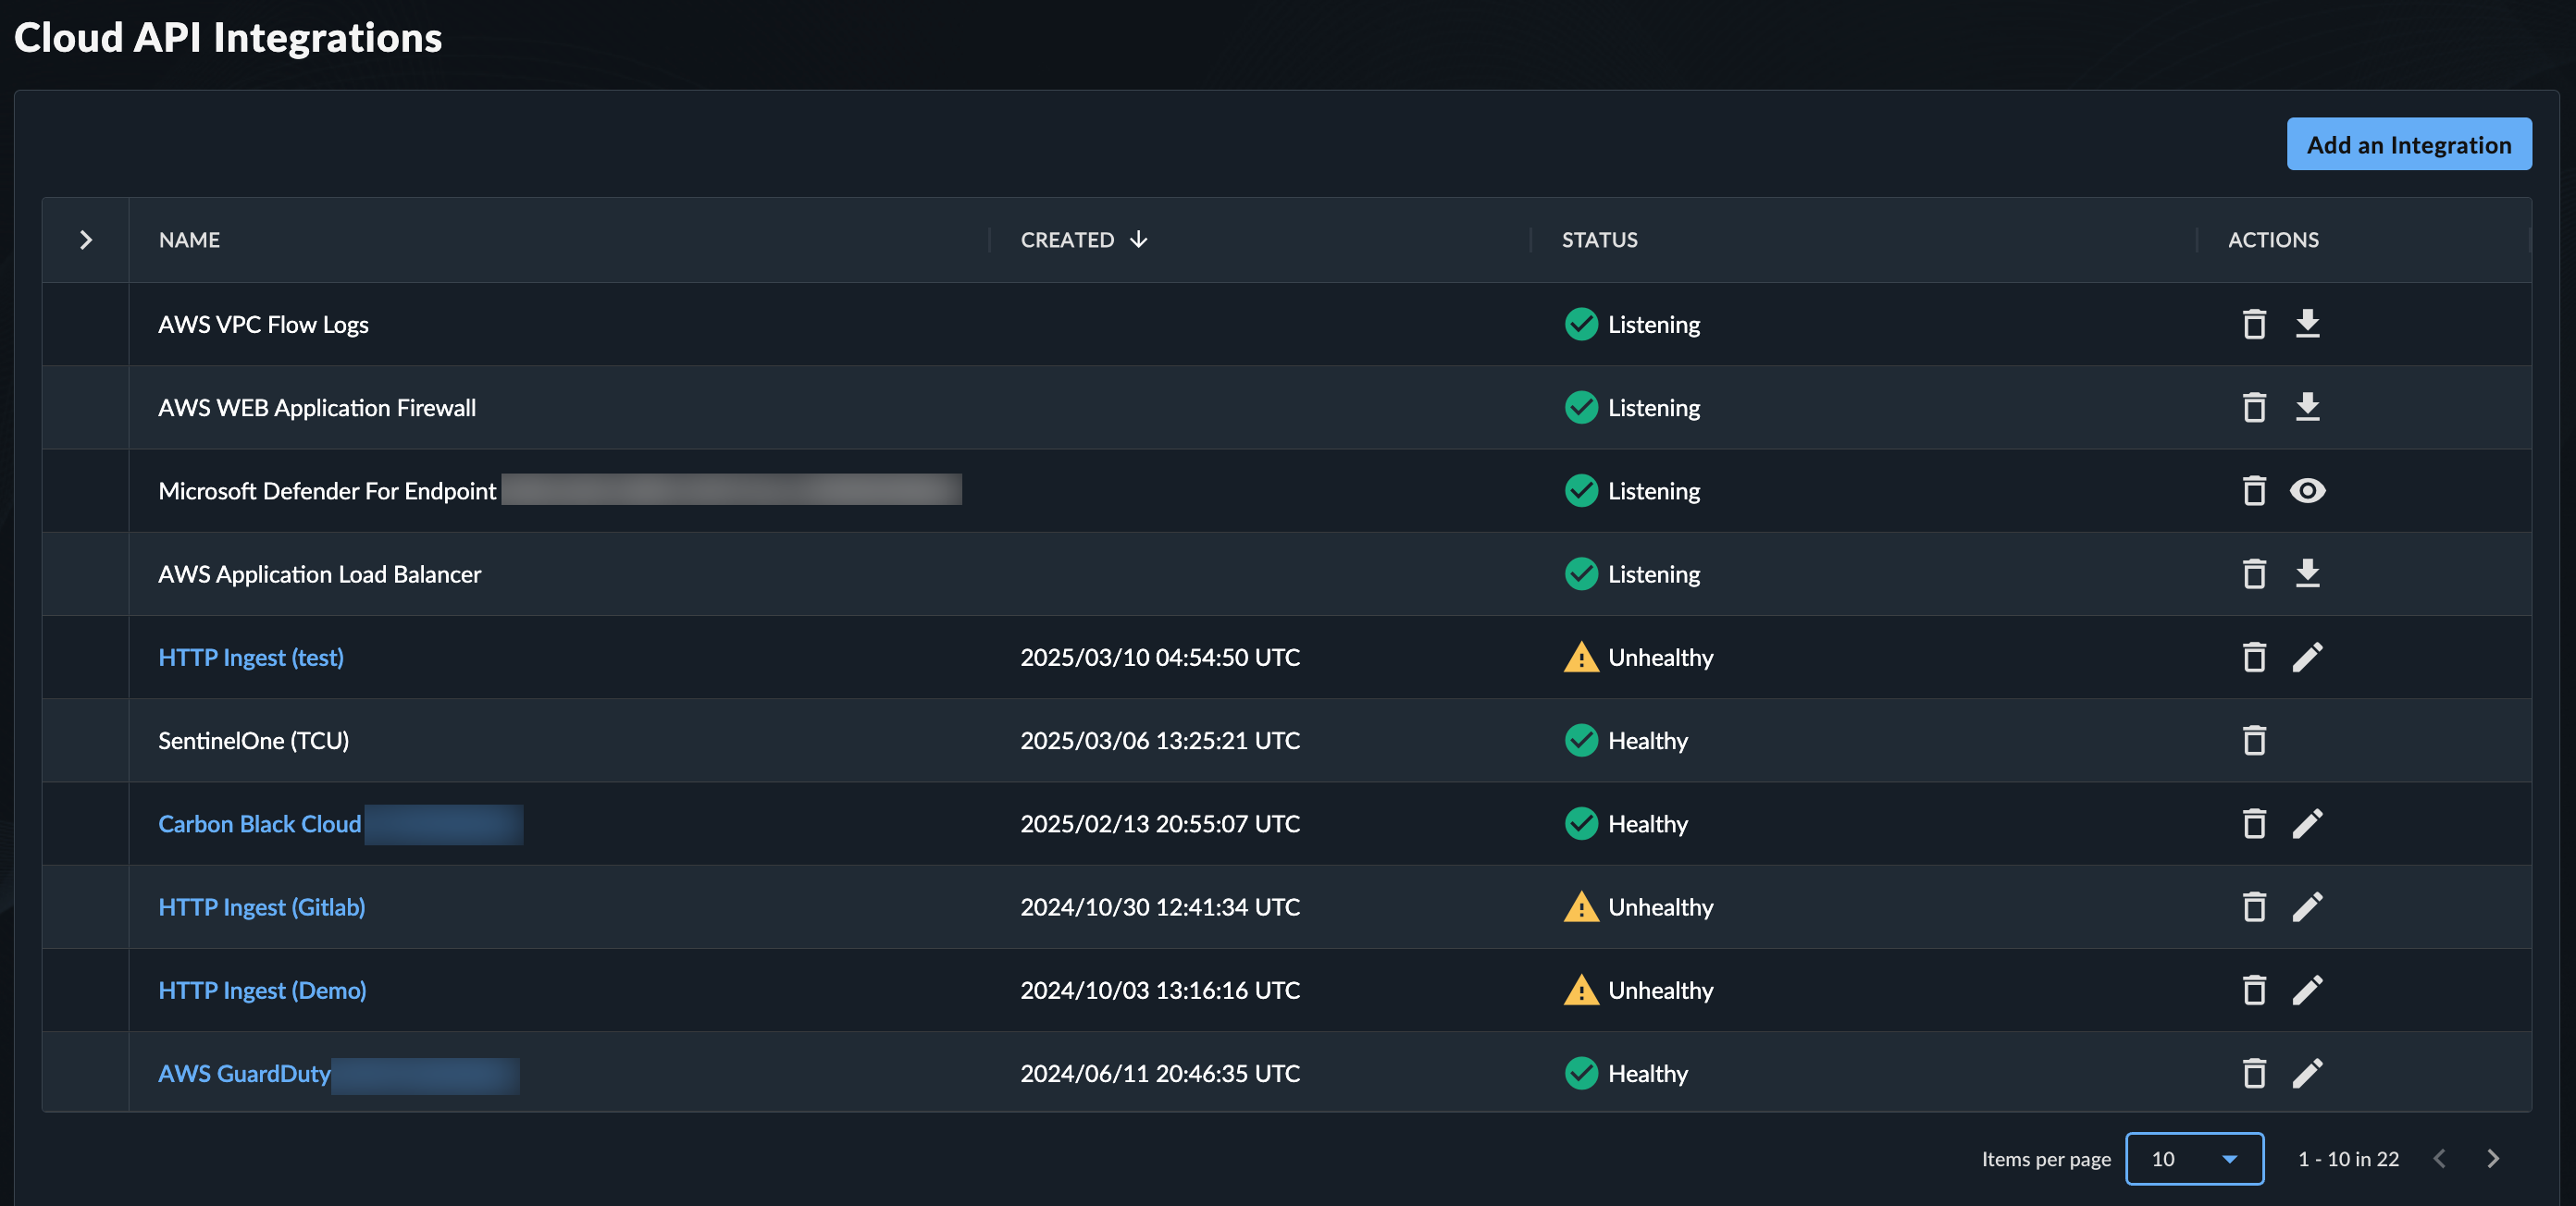Open HTTP Ingest (Demo) link
This screenshot has height=1206, width=2576.
pos(262,991)
